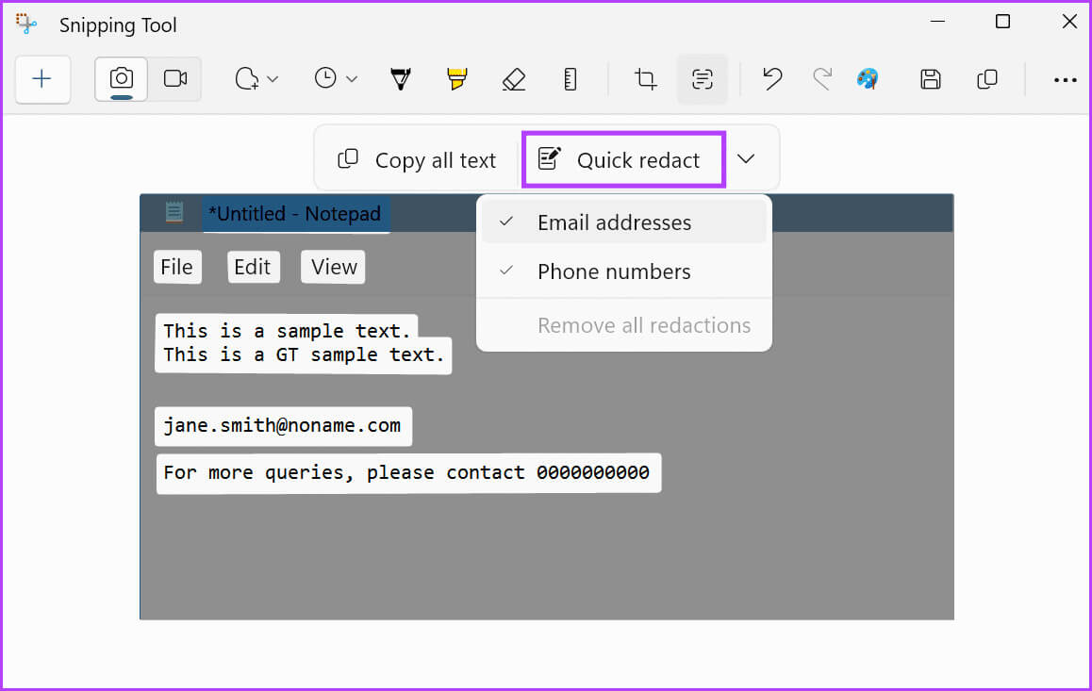Click the 'This is a sample text.' line
The width and height of the screenshot is (1092, 691).
pos(287,331)
